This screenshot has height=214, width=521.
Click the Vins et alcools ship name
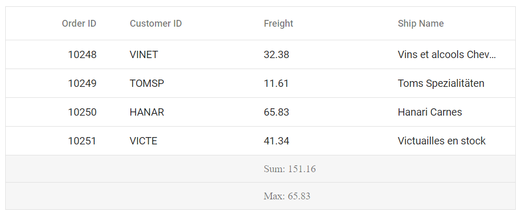(x=447, y=54)
